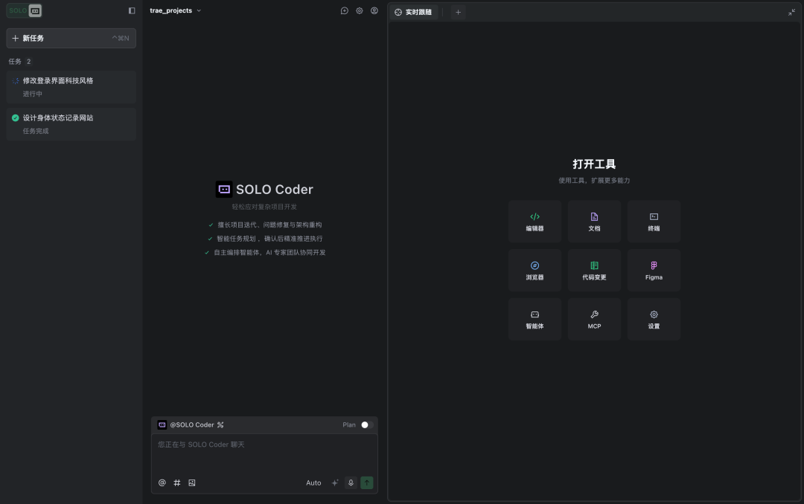The width and height of the screenshot is (804, 504).
Task: Switch to the 实时跟随 tab
Action: click(414, 12)
